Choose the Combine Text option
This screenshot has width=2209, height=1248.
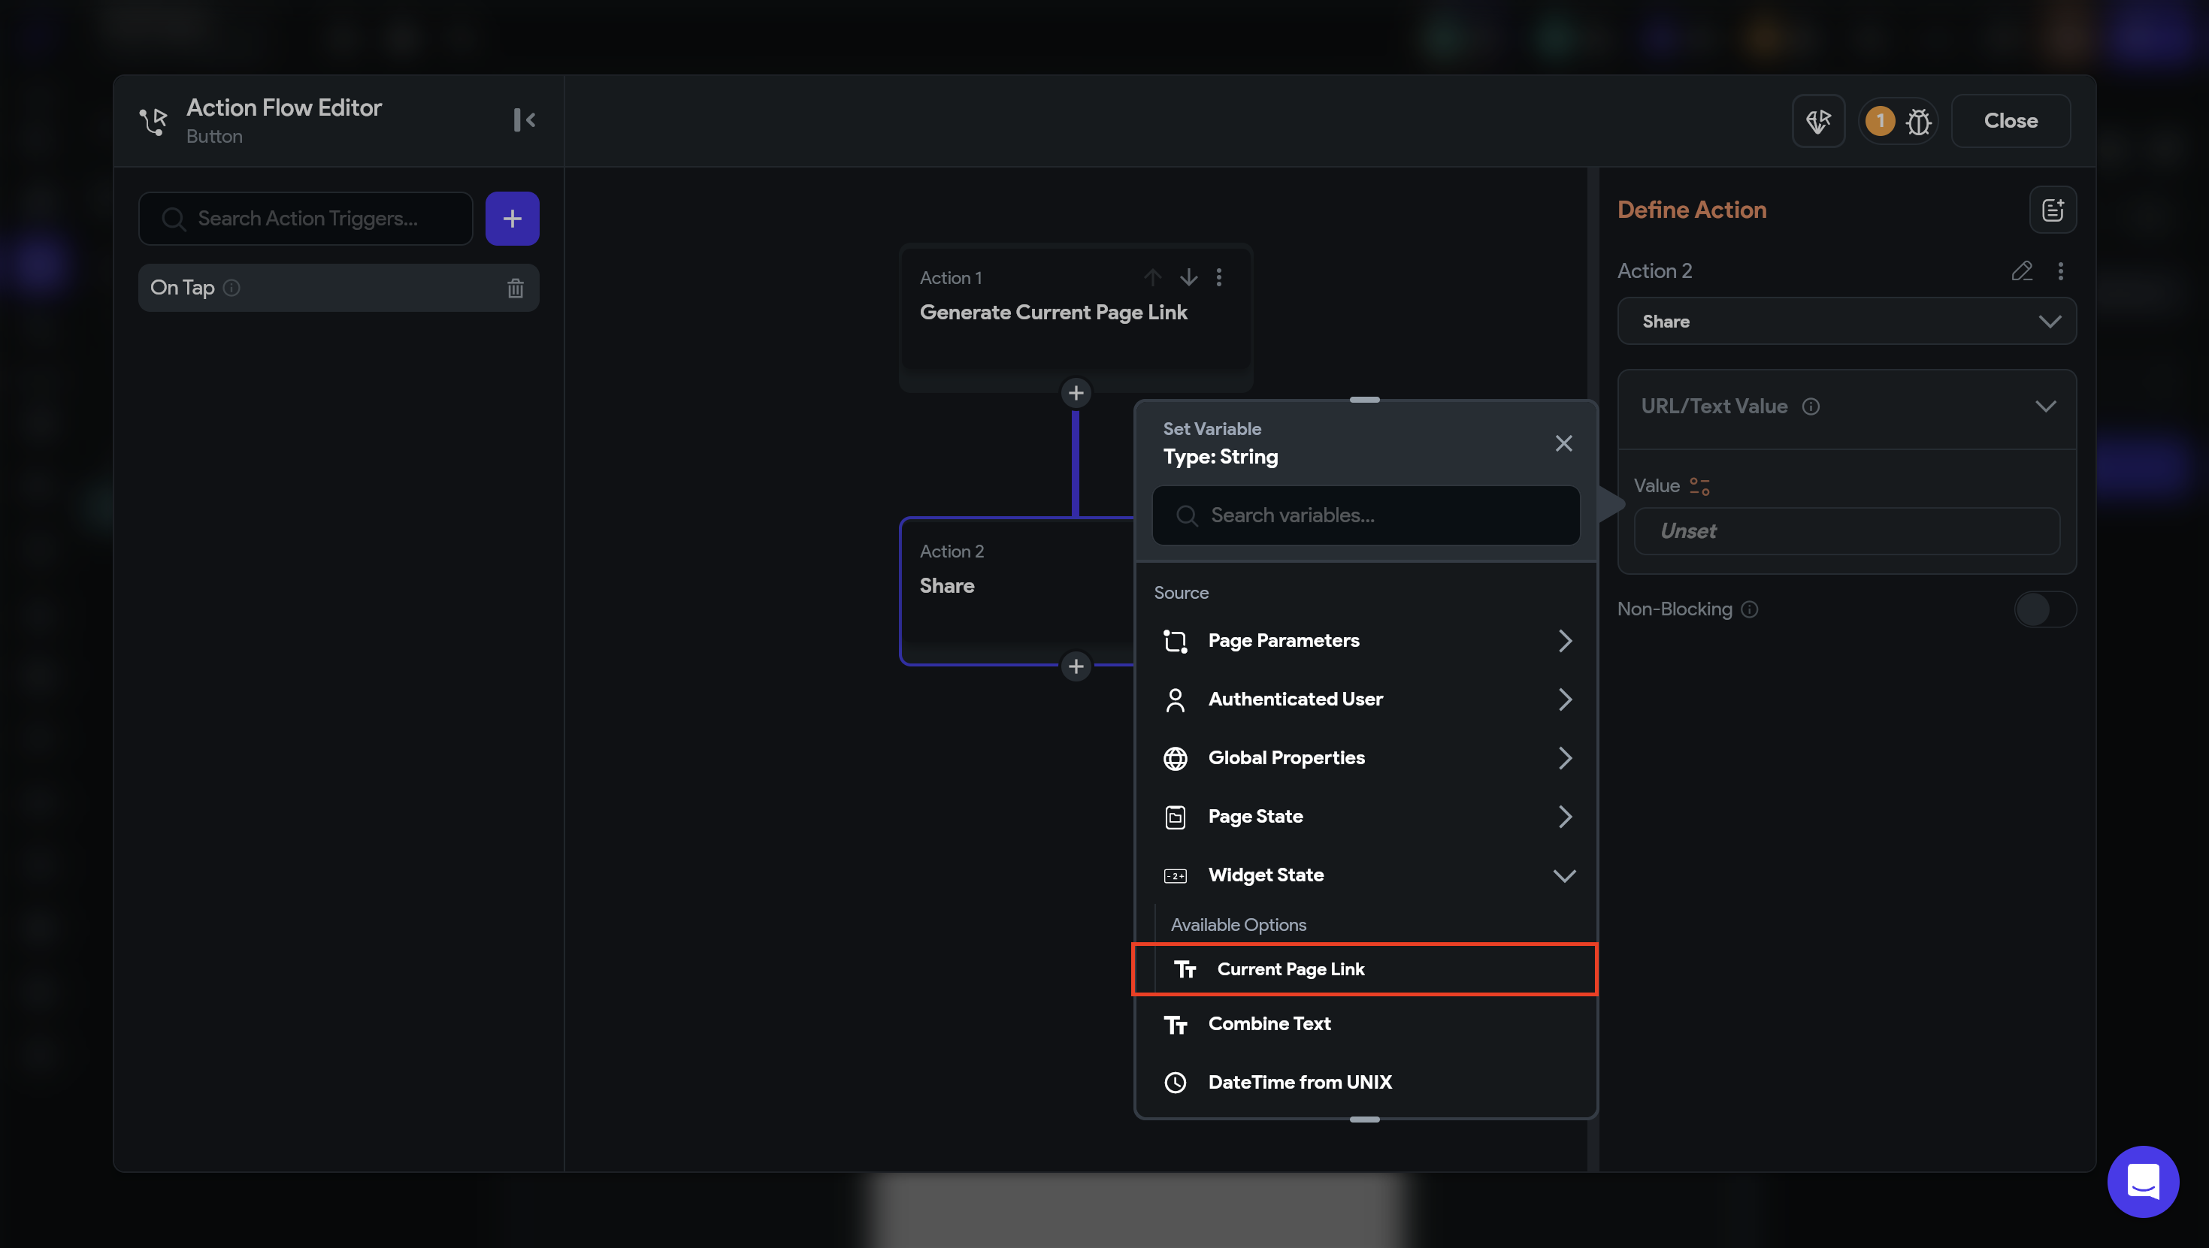point(1269,1023)
